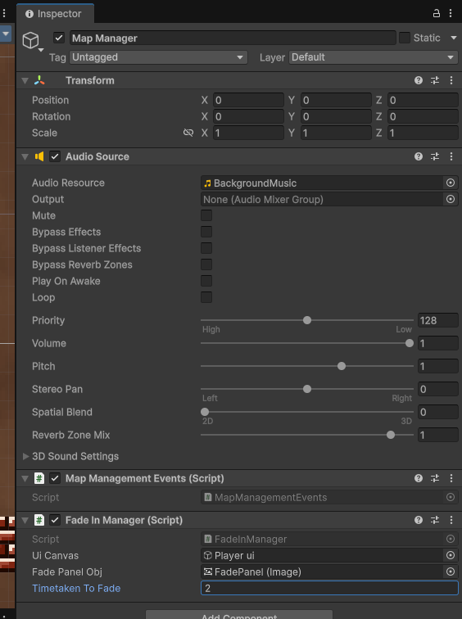Open the Tag dropdown showing Untagged
Viewport: 462px width, 619px height.
[x=158, y=57]
